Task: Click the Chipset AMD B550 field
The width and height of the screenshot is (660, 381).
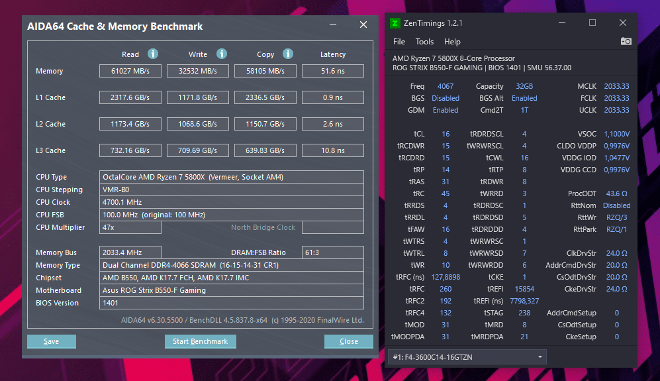Action: point(232,278)
